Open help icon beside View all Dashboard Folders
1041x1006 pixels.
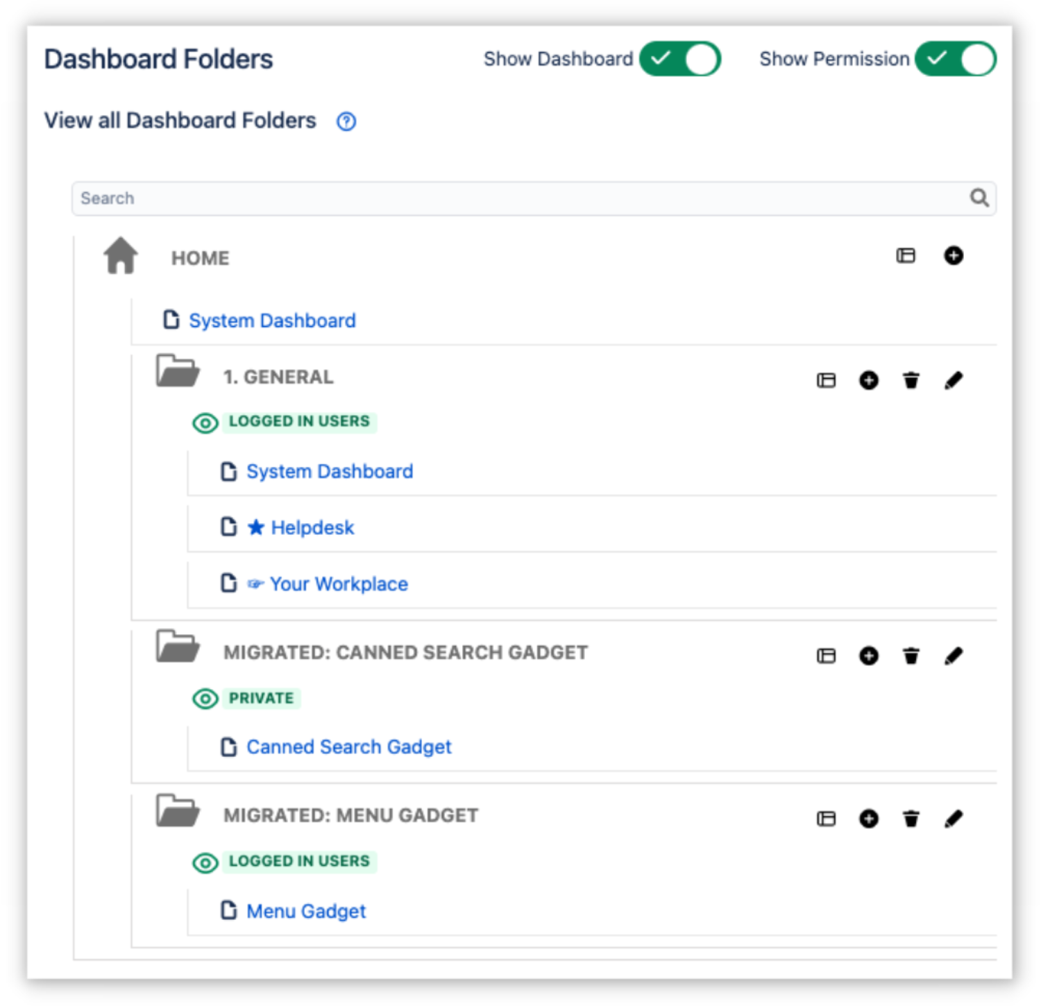click(x=346, y=121)
